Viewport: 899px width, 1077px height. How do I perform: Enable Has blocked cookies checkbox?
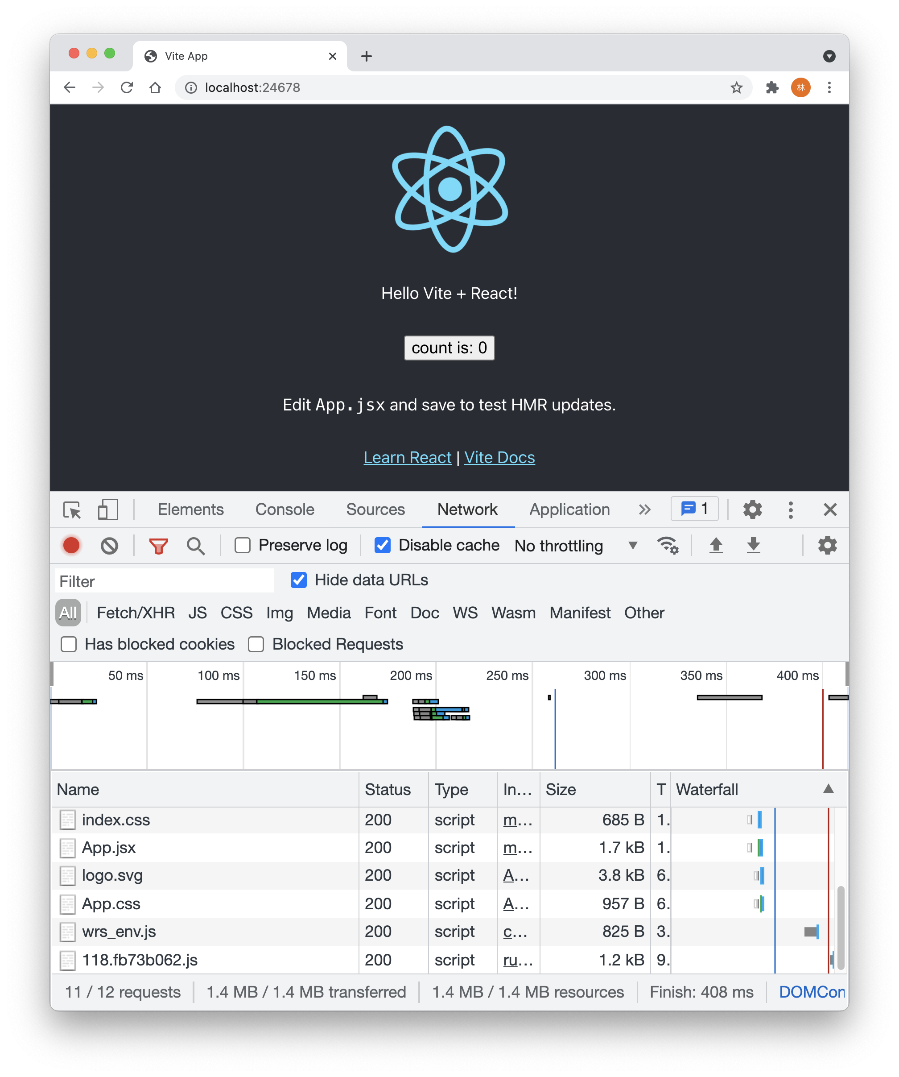[x=69, y=644]
